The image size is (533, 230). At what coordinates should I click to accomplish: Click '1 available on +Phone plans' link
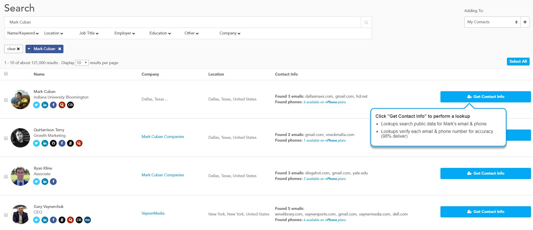(x=325, y=140)
